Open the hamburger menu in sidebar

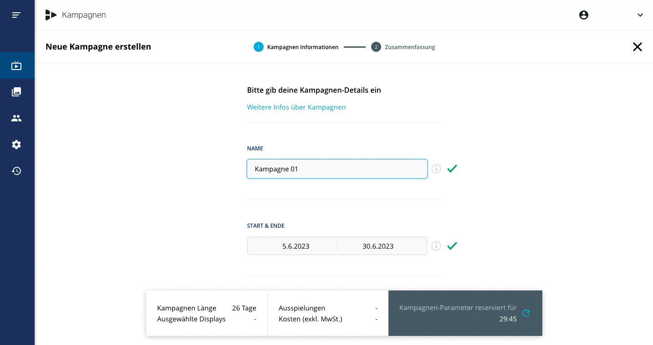pos(16,15)
